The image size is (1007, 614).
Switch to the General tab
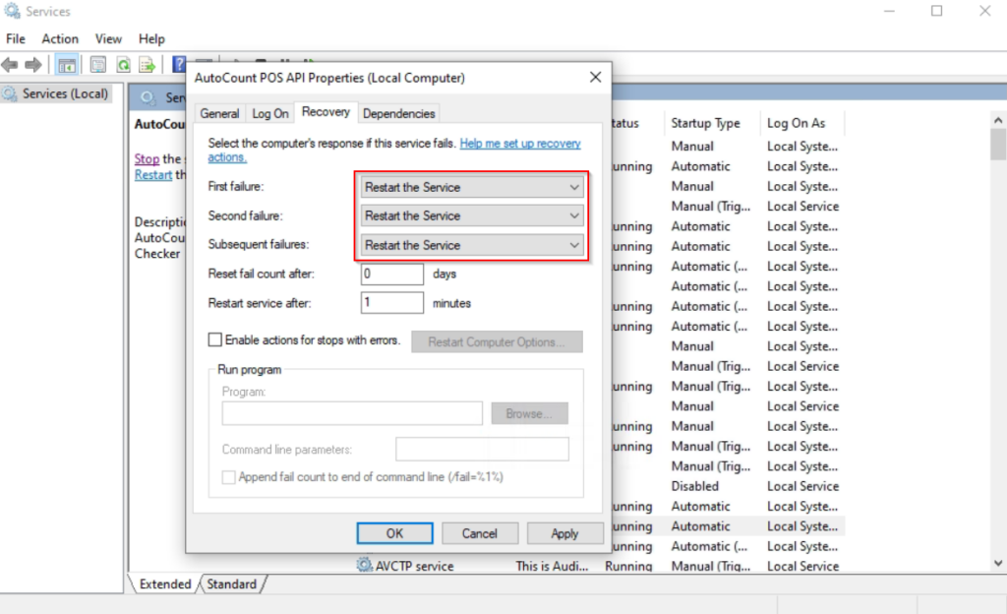219,114
